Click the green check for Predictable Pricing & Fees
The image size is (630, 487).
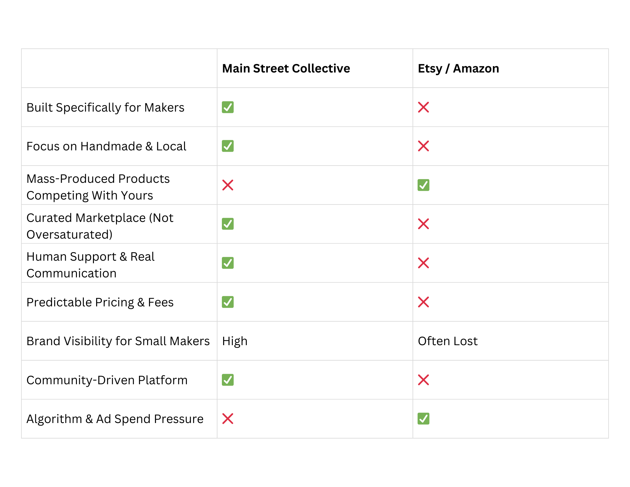[x=228, y=302]
